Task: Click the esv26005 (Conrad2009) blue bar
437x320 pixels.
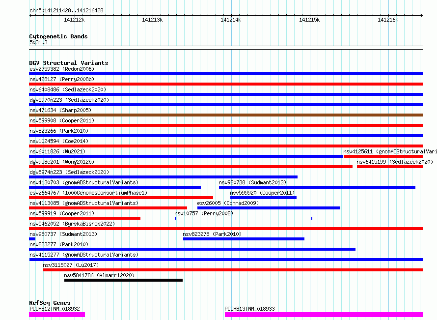Action: pyautogui.click(x=269, y=208)
